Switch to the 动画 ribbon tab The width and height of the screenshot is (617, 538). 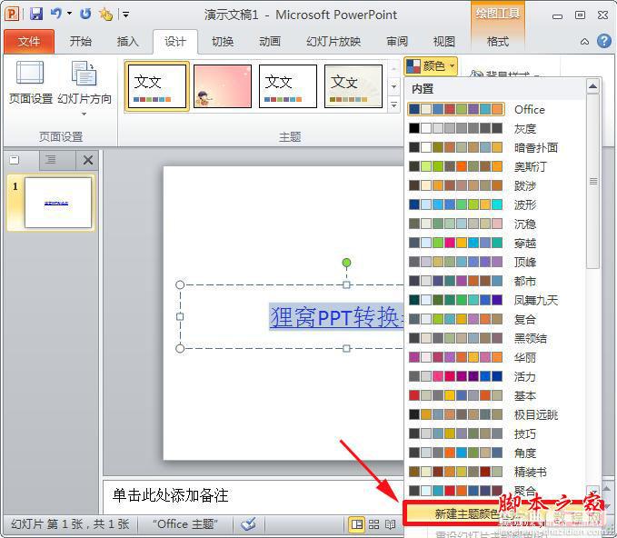pos(270,41)
